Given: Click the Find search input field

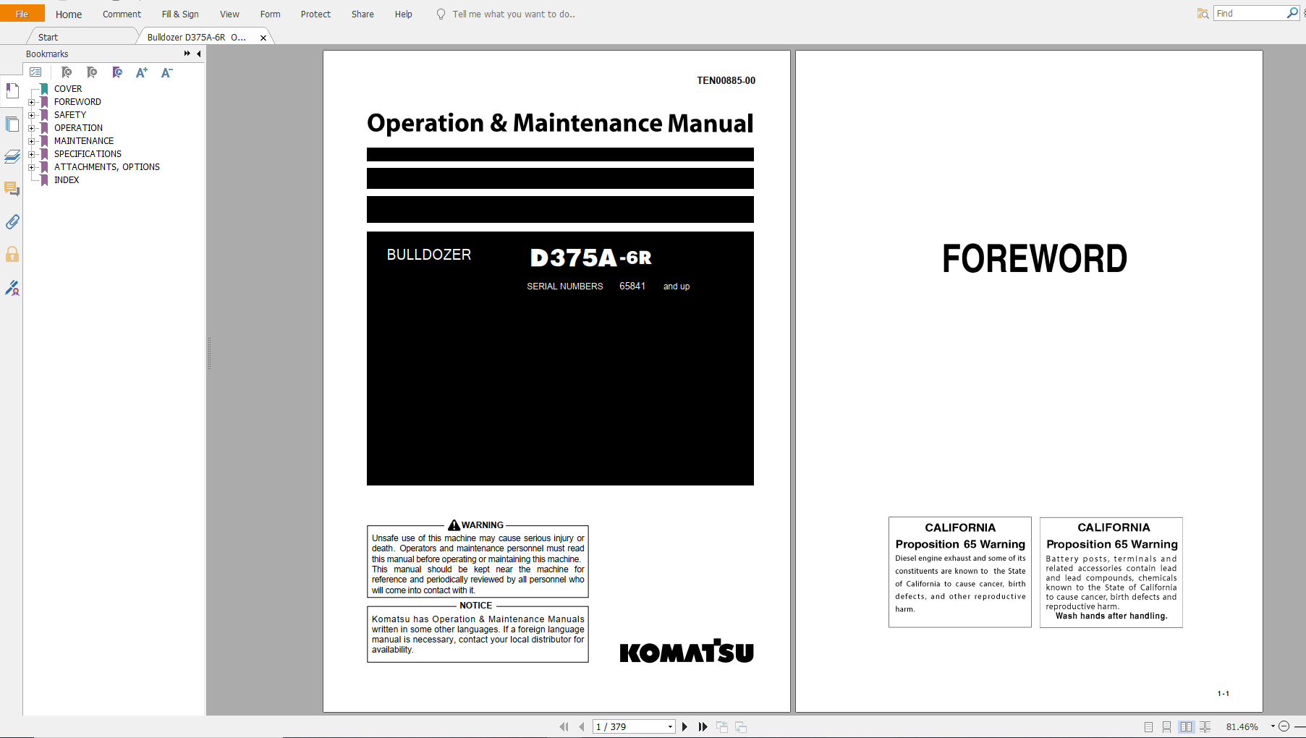Looking at the screenshot, I should coord(1250,13).
